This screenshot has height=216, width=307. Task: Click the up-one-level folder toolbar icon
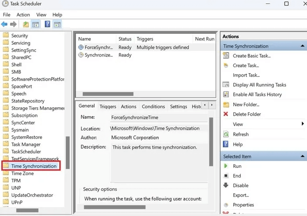pyautogui.click(x=26, y=25)
